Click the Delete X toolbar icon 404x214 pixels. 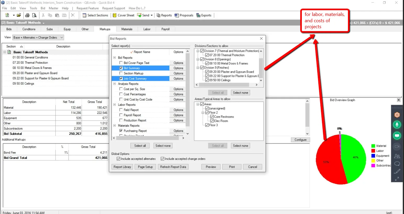[x=73, y=15]
